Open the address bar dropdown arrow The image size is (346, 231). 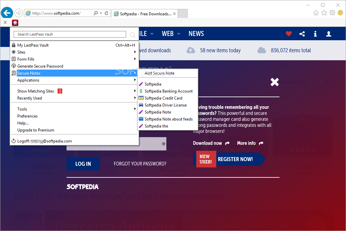click(101, 13)
